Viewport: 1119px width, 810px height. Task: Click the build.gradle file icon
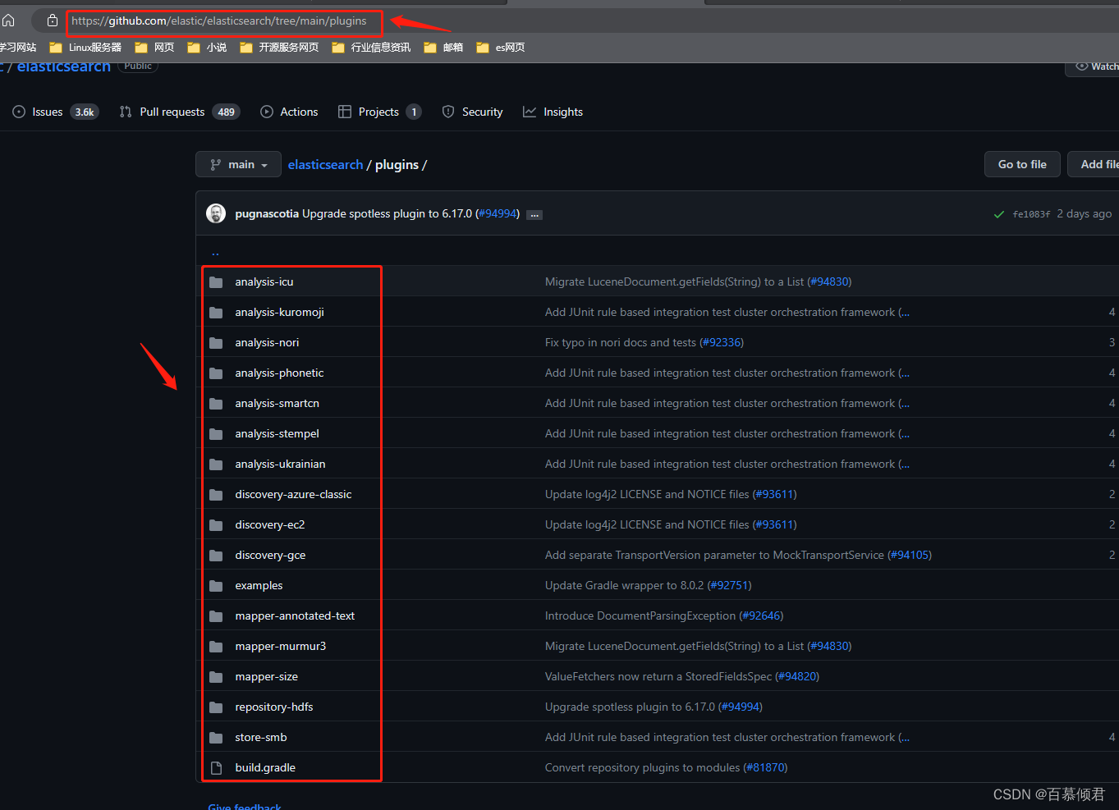tap(216, 767)
